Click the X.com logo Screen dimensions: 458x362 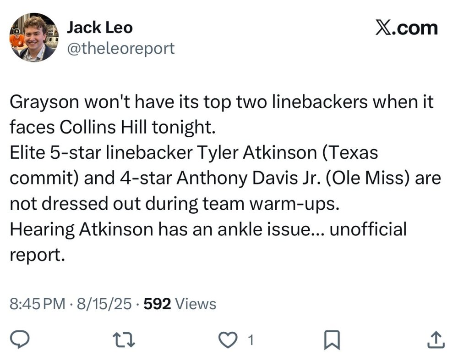(x=406, y=28)
